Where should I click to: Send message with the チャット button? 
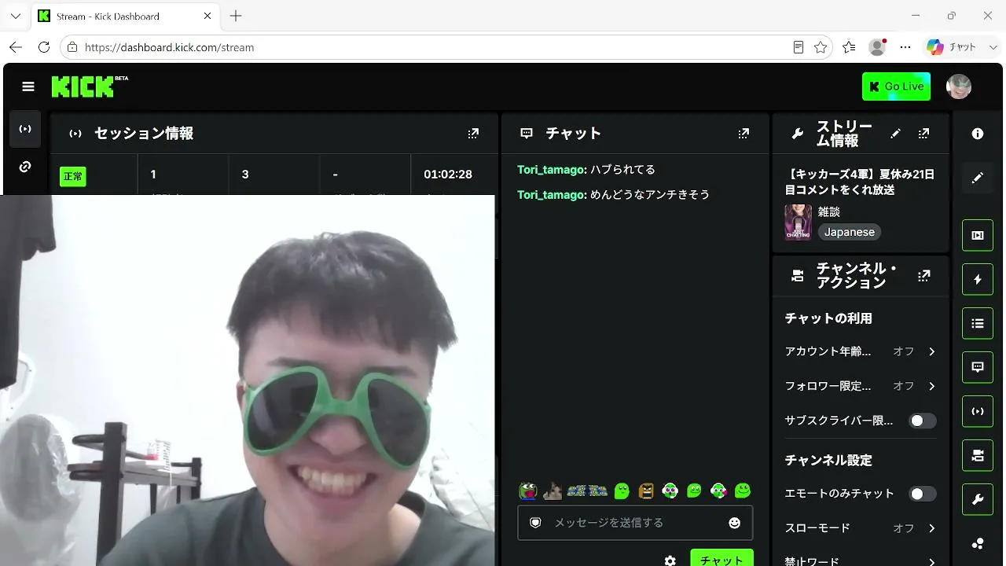click(x=721, y=558)
